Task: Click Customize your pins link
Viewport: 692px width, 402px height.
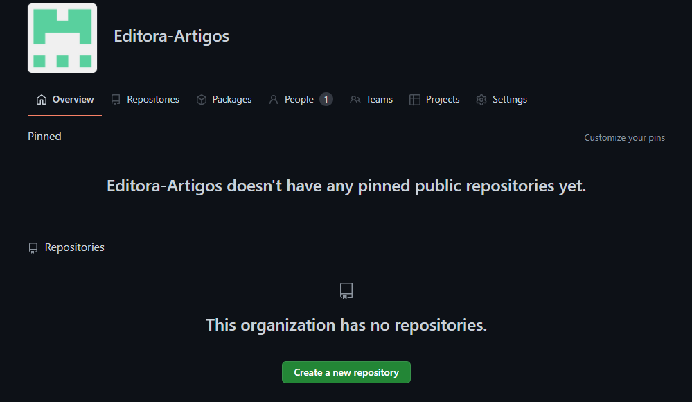Action: tap(625, 137)
